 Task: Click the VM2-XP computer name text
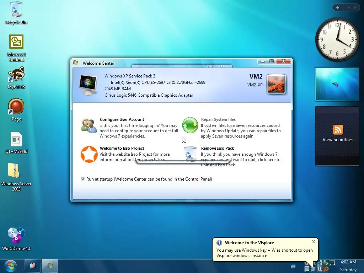click(x=255, y=85)
